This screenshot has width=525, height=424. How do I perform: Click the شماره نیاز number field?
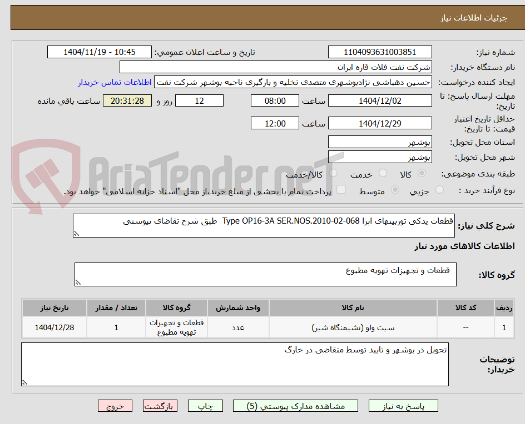380,52
